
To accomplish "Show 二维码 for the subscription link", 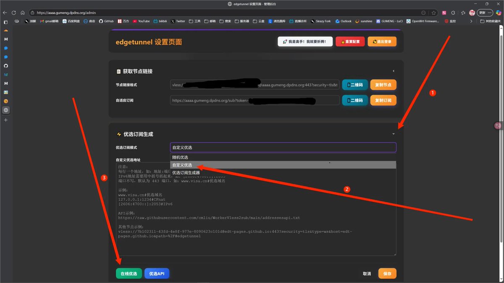I will click(355, 101).
